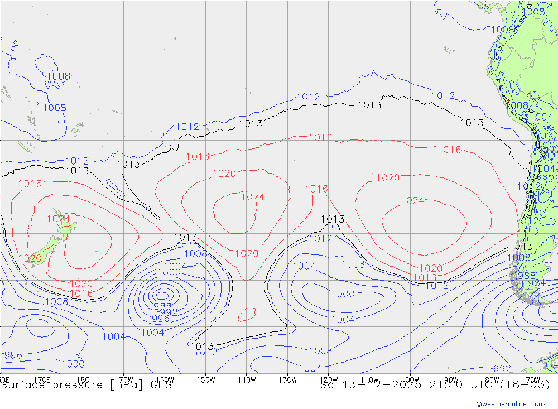This screenshot has height=409, width=558.
Task: Click the 150W longitude axis label
Action: (206, 380)
